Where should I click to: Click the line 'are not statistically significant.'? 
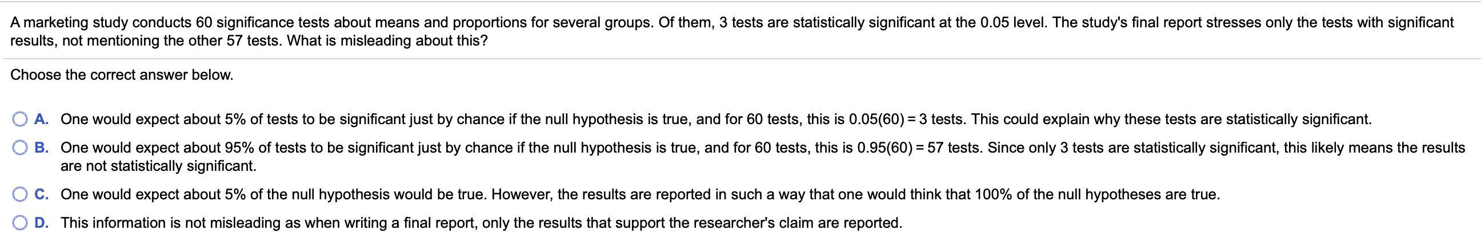click(159, 166)
